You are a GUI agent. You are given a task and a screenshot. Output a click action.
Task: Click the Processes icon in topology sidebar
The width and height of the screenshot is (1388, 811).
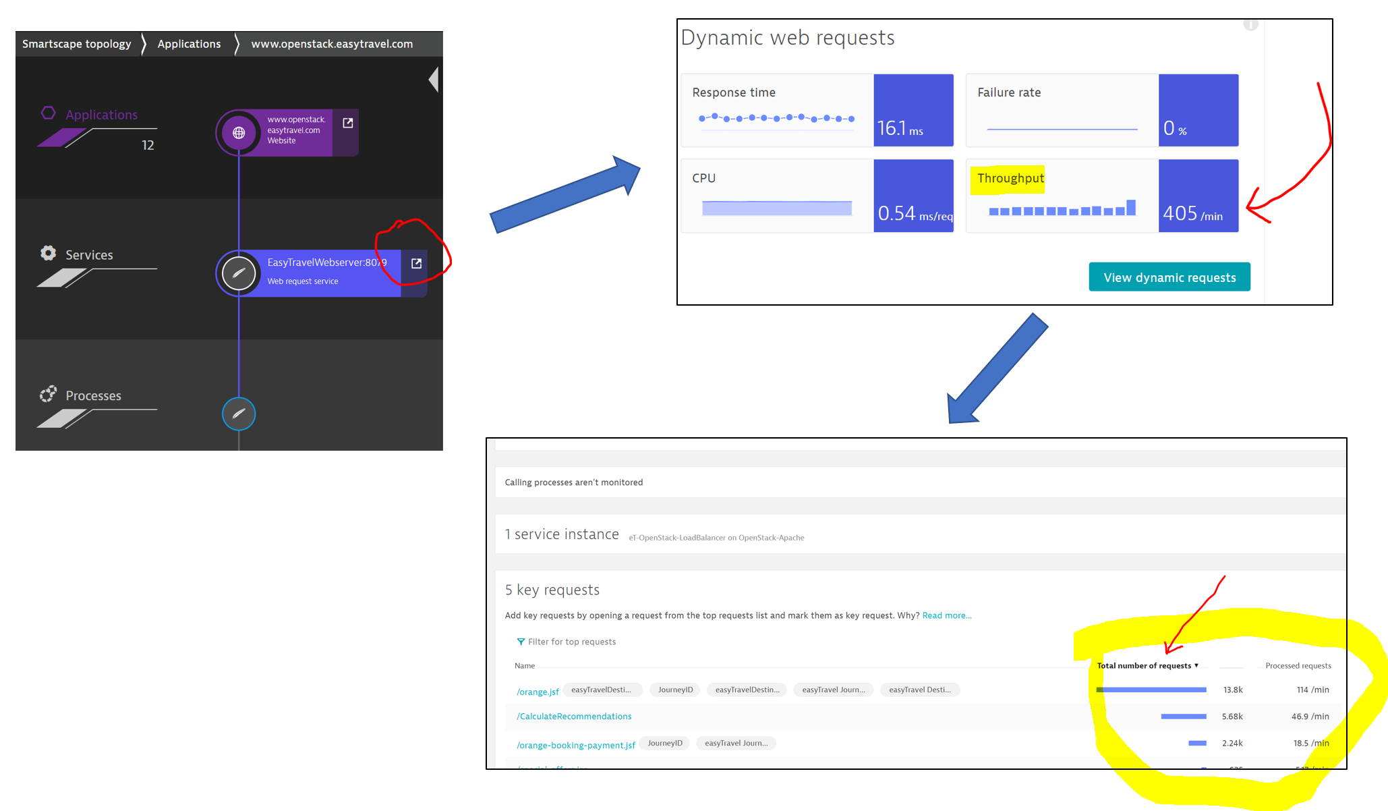(x=48, y=394)
